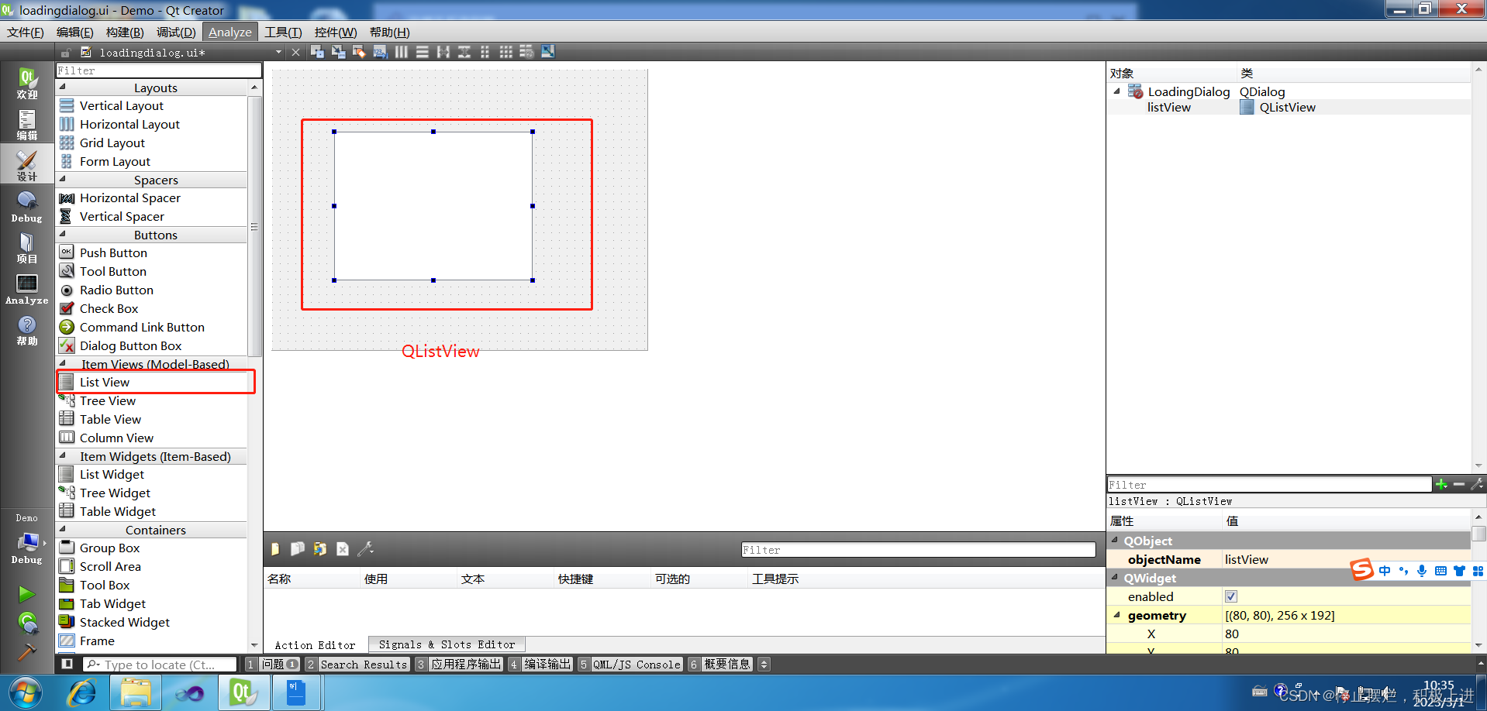
Task: Select listView row in object inspector
Action: [1289, 107]
